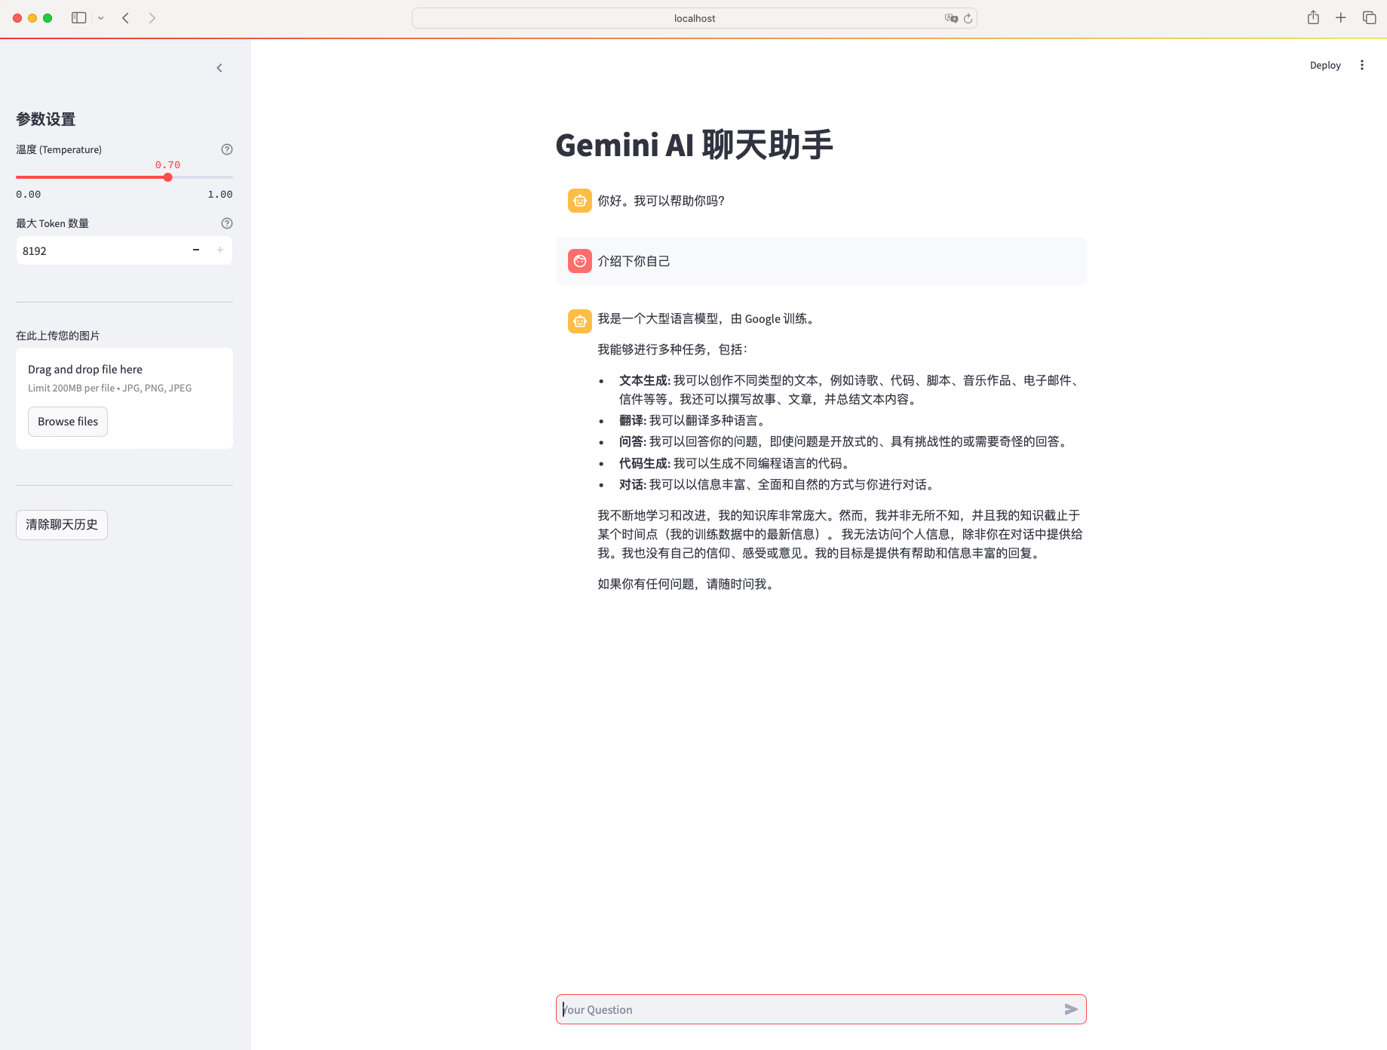The width and height of the screenshot is (1387, 1050).
Task: Click the Deploy button
Action: point(1325,66)
